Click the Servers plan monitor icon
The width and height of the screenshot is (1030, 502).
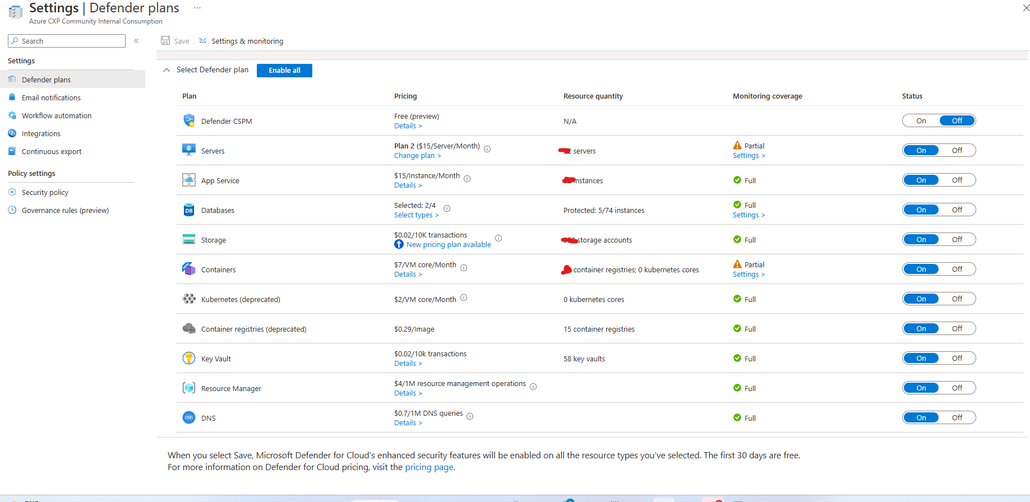pyautogui.click(x=189, y=150)
